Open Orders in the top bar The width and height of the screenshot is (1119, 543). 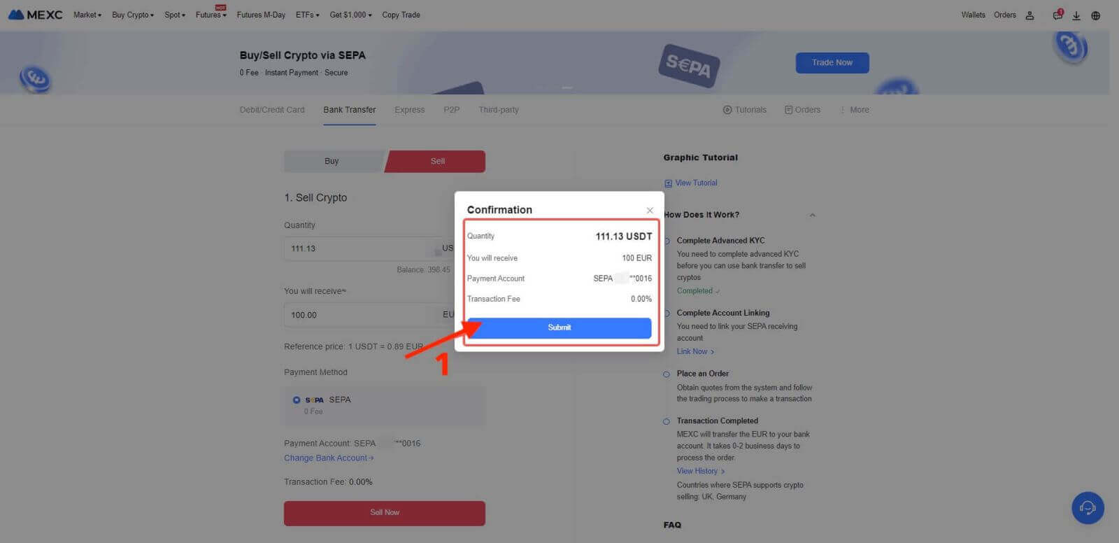1005,15
